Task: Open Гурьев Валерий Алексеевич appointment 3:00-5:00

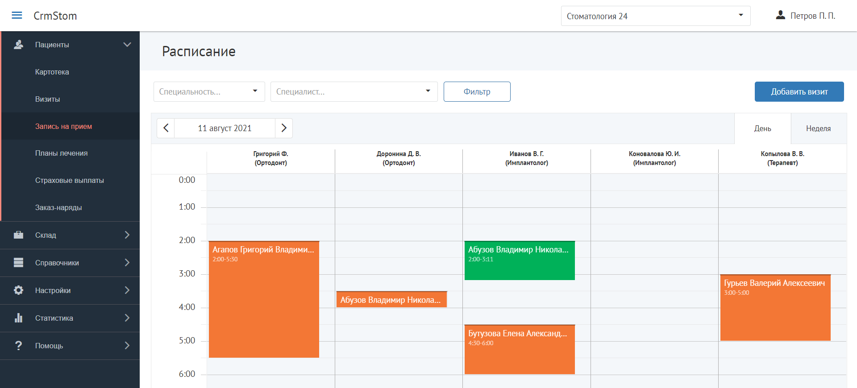Action: tap(775, 308)
